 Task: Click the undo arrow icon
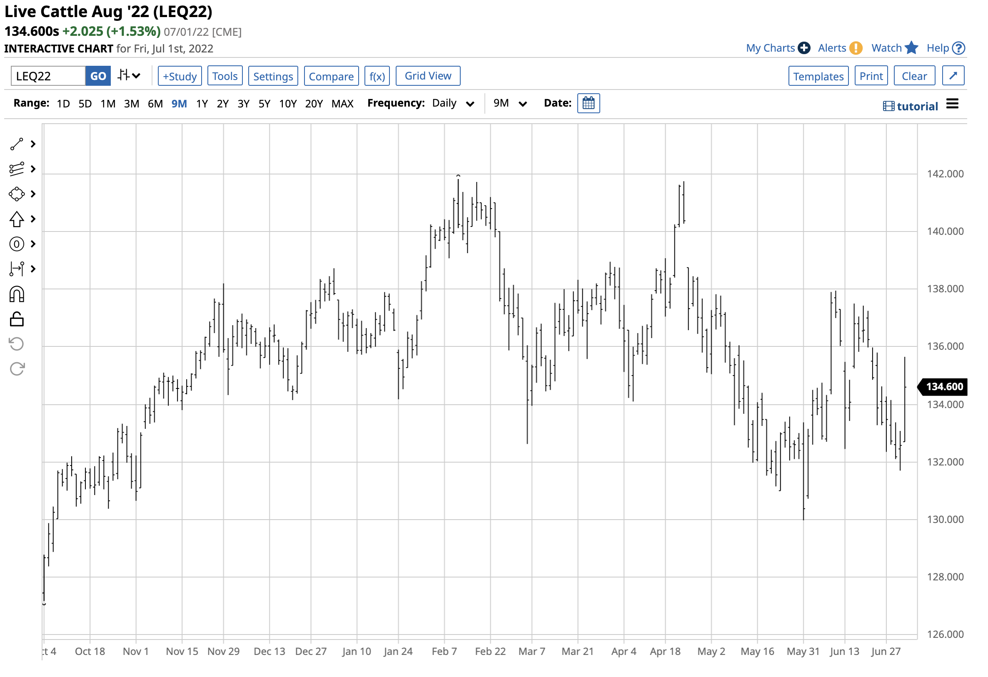17,344
